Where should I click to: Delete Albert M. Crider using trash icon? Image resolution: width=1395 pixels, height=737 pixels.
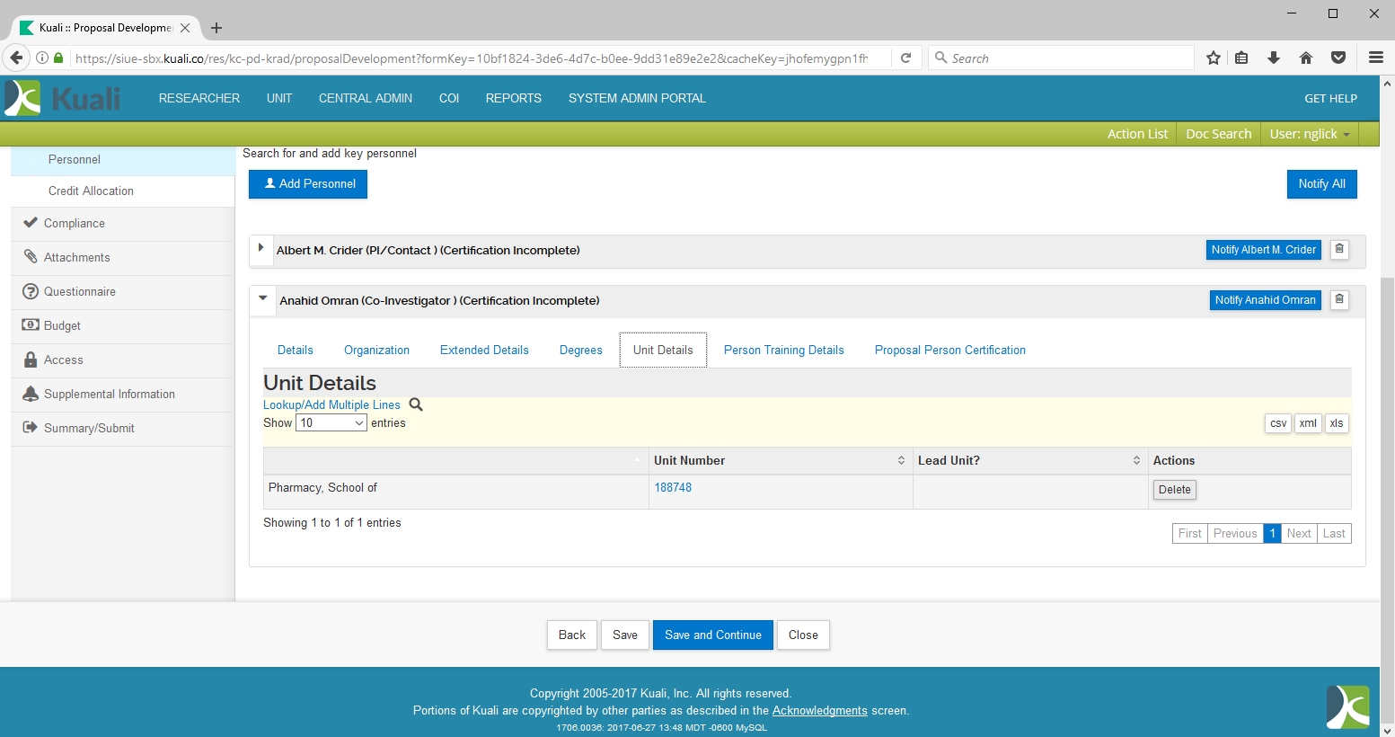tap(1339, 250)
